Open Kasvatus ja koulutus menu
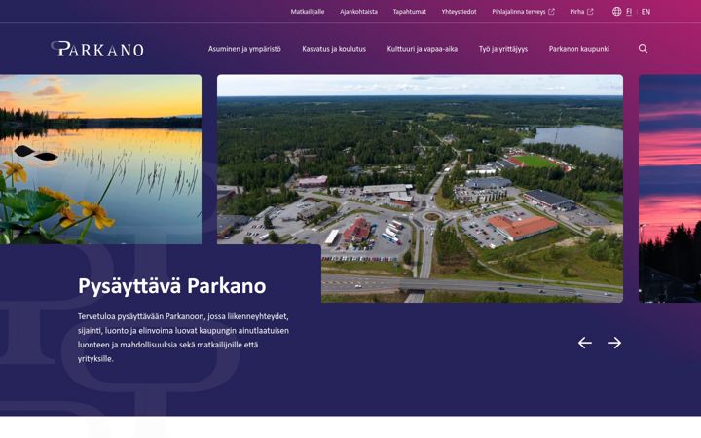701x438 pixels. click(x=334, y=49)
